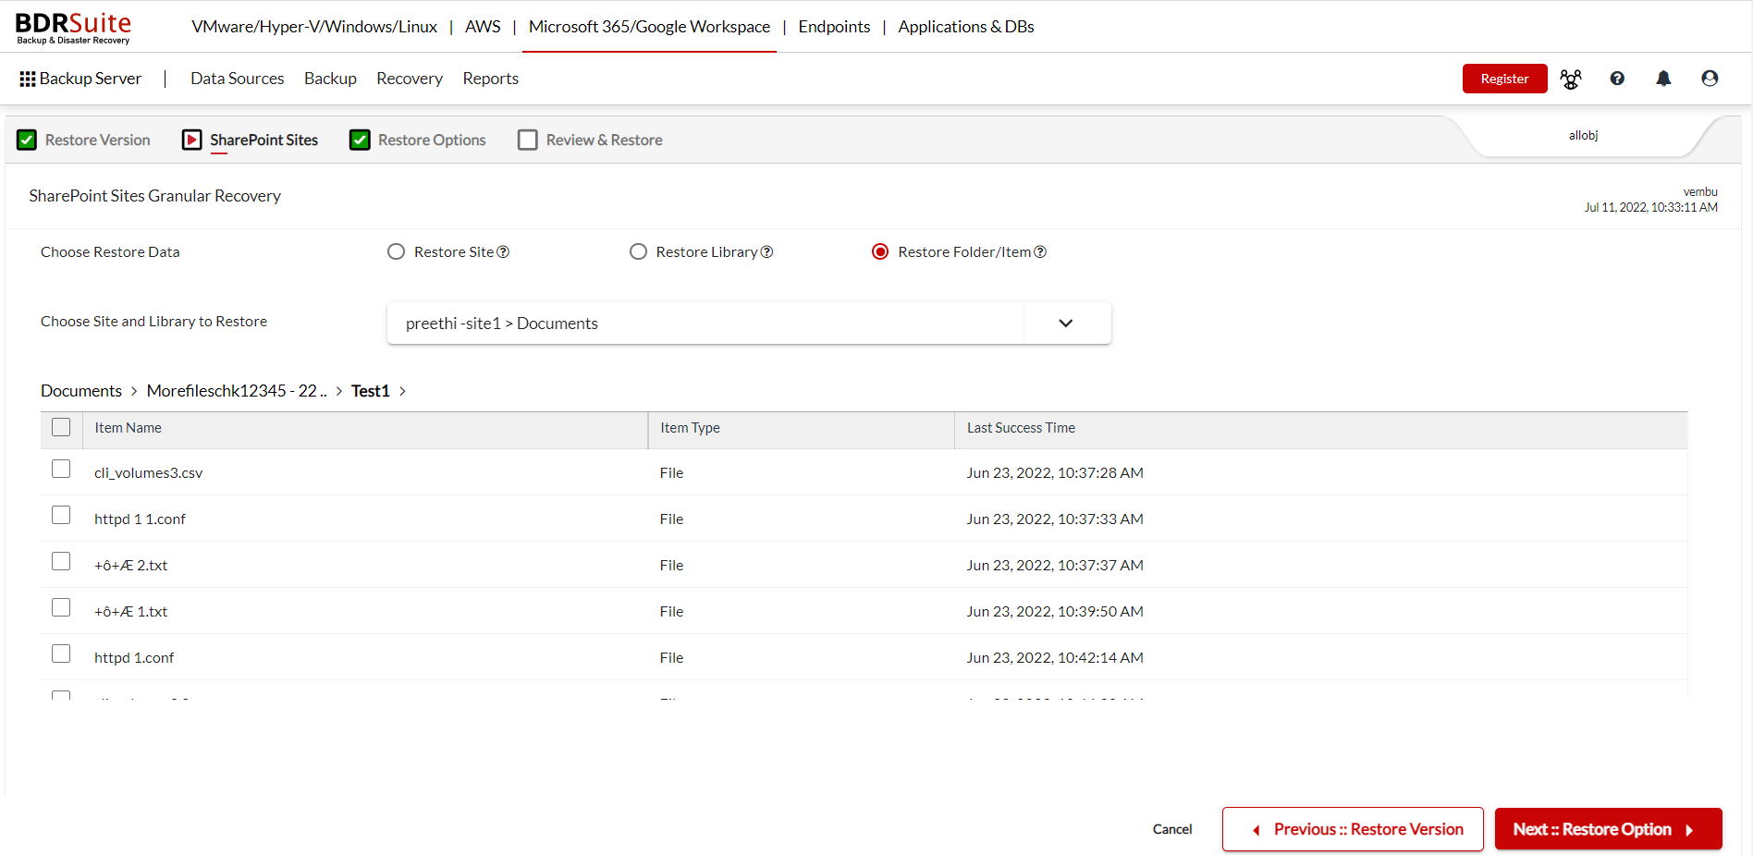Open the Data Sources menu
The width and height of the screenshot is (1753, 855).
coord(237,79)
